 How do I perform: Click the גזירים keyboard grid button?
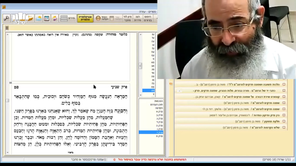click(x=68, y=18)
